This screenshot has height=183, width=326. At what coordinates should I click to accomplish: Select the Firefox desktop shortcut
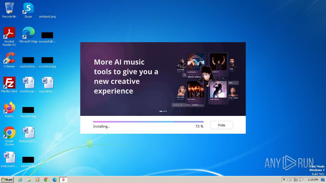click(x=9, y=110)
